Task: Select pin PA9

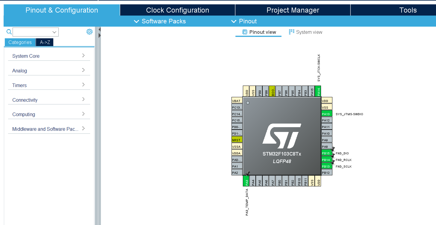Action: pos(327,140)
